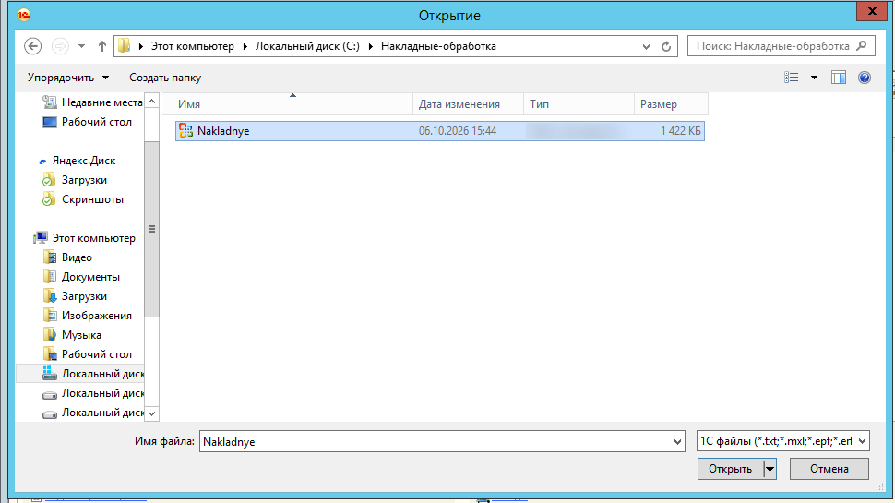895x503 pixels.
Task: Click 'Накладные-обработка' in address path
Action: click(438, 46)
